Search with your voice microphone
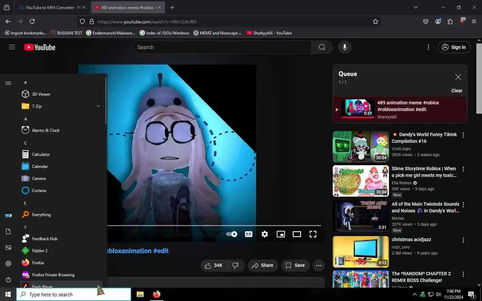 point(344,47)
